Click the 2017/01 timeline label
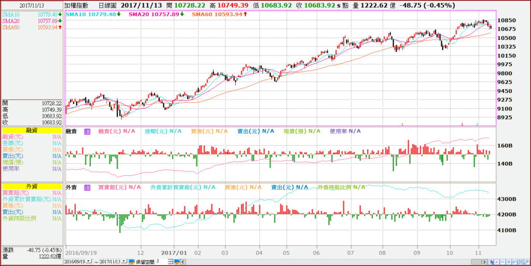This screenshot has width=531, height=266. click(174, 253)
